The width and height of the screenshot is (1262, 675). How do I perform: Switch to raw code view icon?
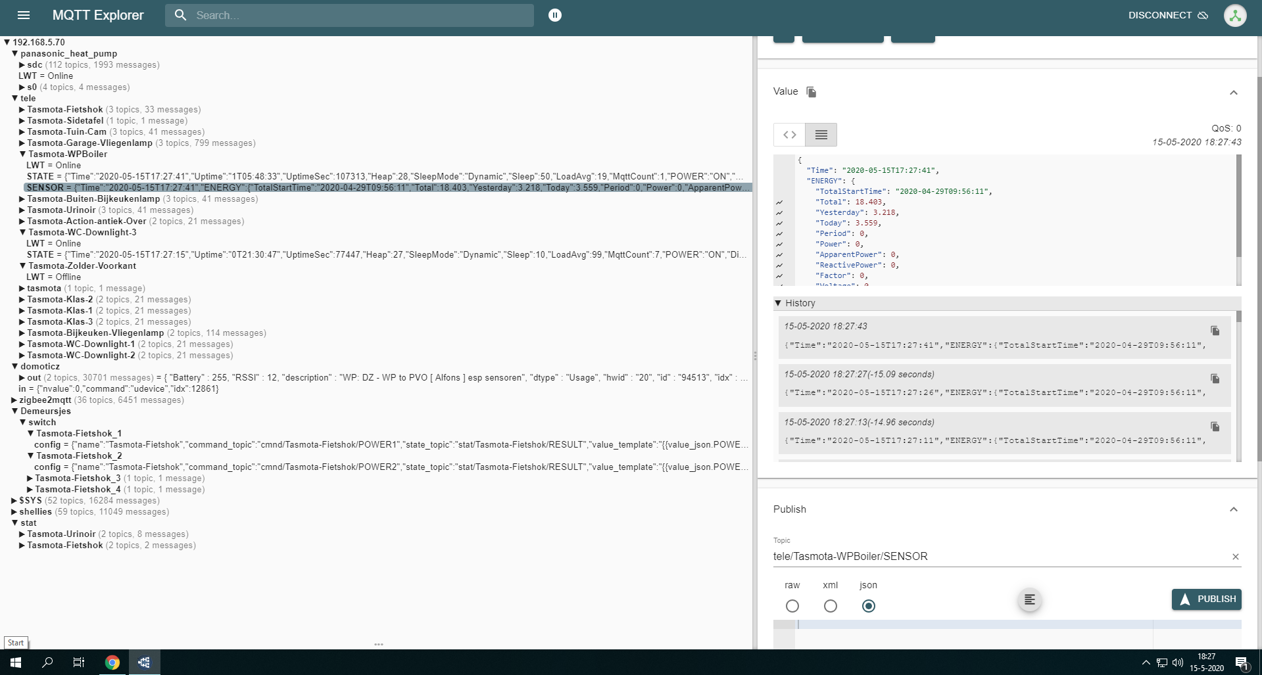(789, 135)
